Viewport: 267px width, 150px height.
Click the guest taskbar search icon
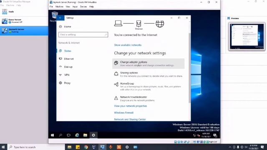[x=60, y=135]
